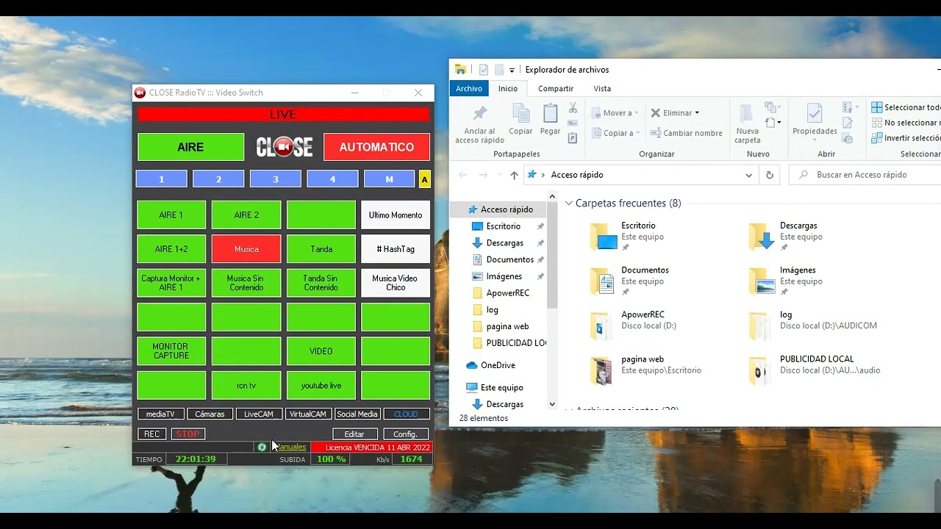Switch to the Compartir ribbon tab
This screenshot has height=529, width=941.
(x=556, y=88)
